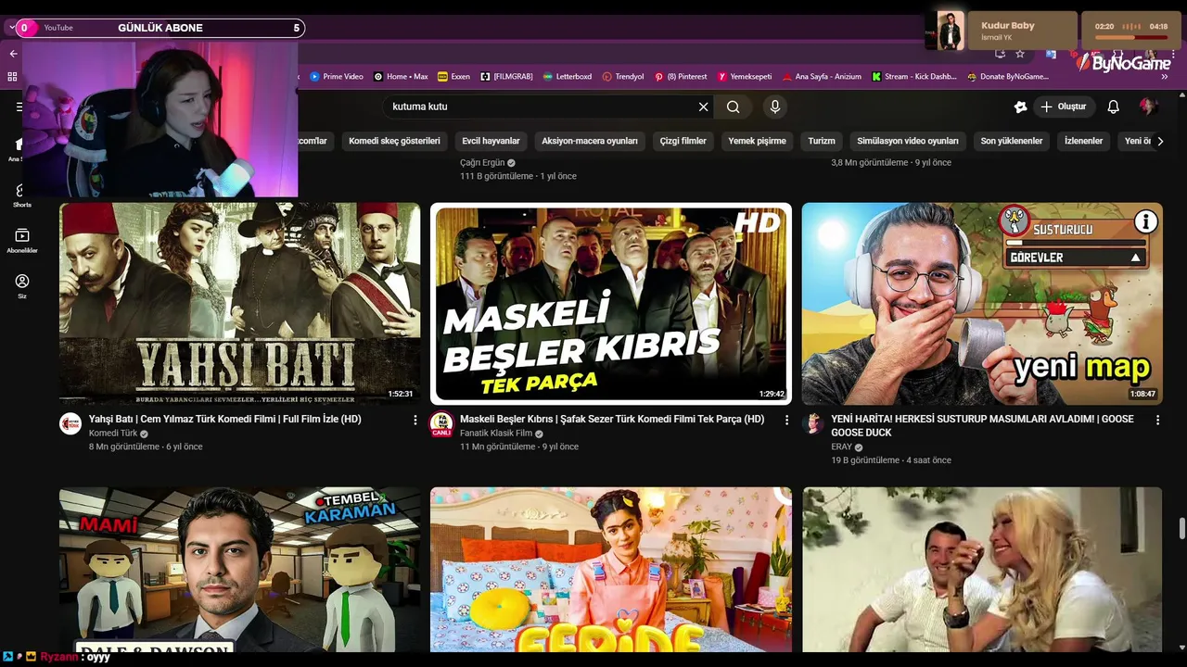This screenshot has width=1187, height=667.
Task: Open the Komedi Türk channel name
Action: (113, 434)
